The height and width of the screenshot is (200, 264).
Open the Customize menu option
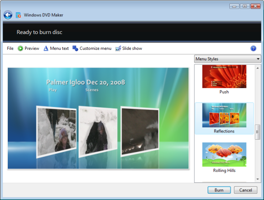coord(96,49)
